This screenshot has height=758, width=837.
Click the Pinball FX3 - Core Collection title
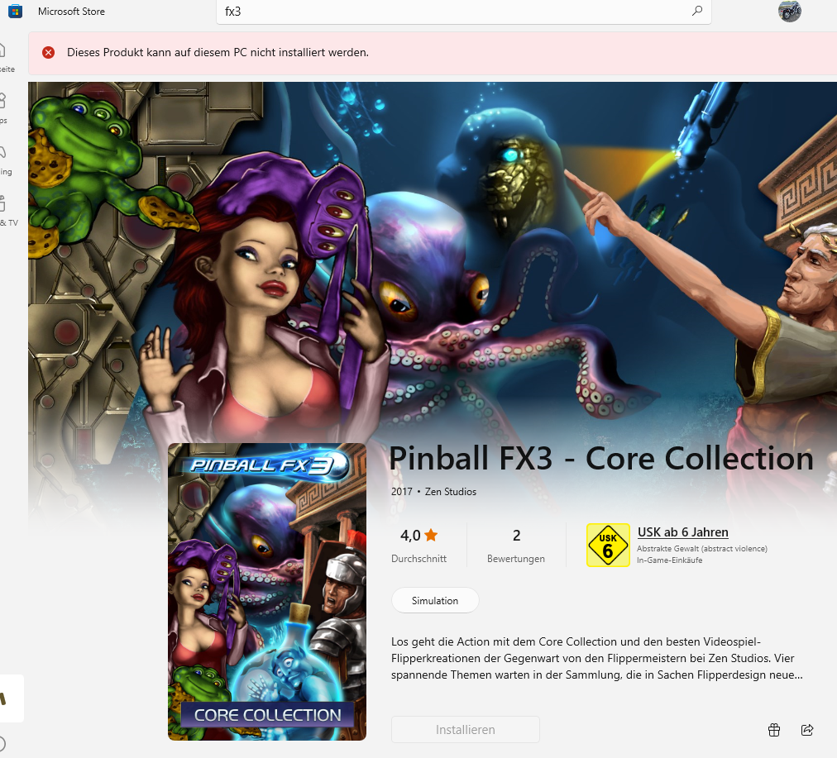click(601, 459)
